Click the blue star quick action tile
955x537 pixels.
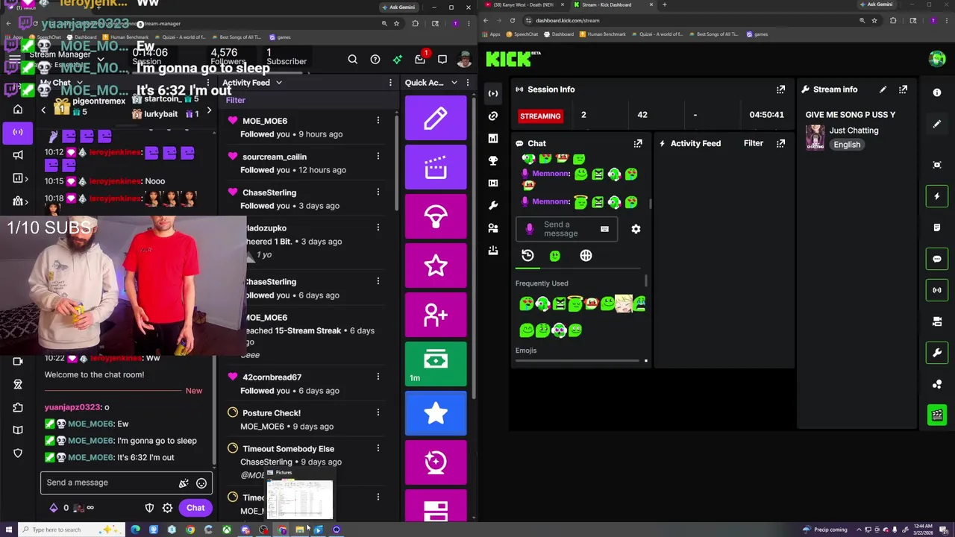[x=436, y=413]
